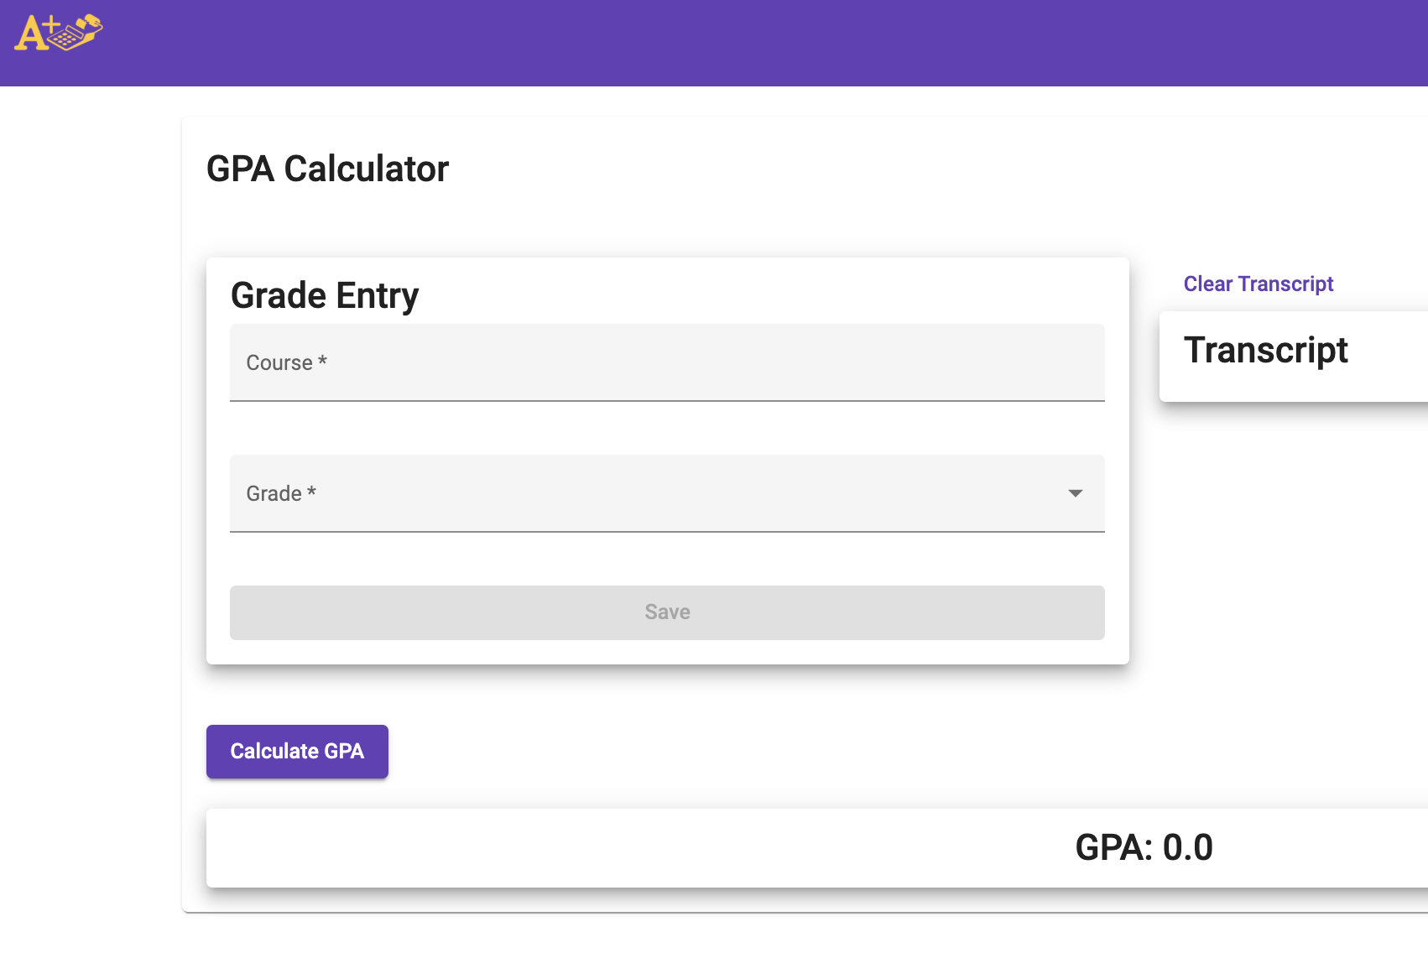
Task: Select the GPA Calculator heading
Action: (x=329, y=169)
